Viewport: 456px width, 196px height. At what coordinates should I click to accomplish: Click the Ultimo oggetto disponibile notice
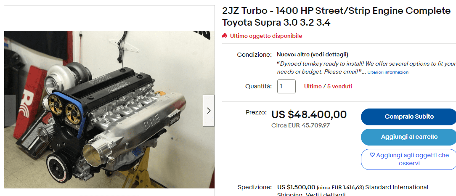pos(266,36)
